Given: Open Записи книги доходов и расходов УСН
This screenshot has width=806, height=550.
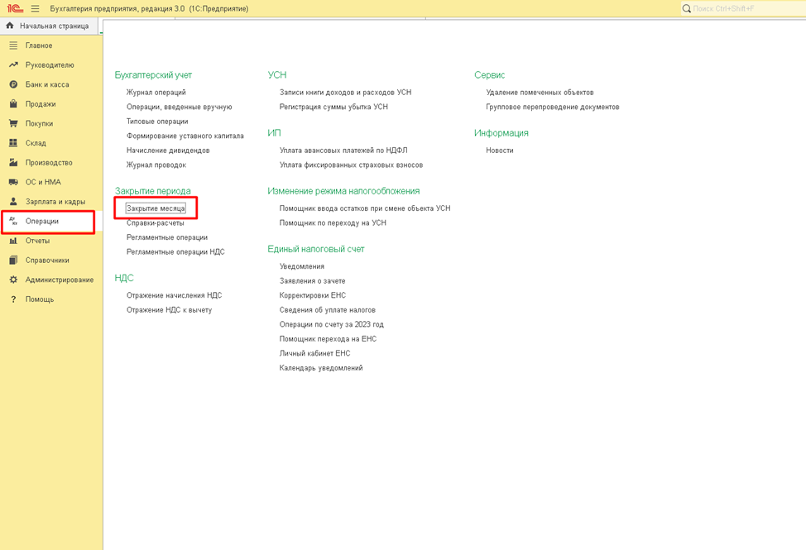Looking at the screenshot, I should pos(345,93).
